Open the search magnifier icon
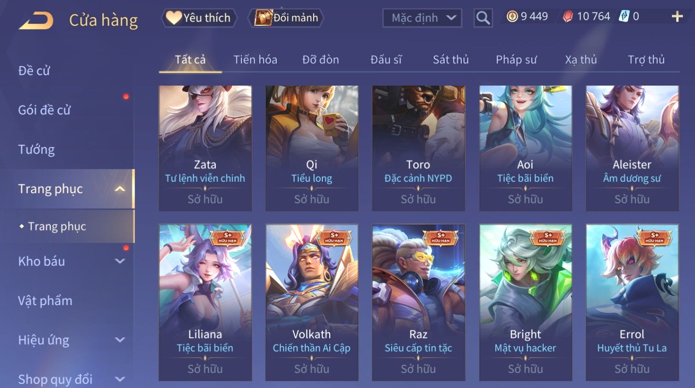This screenshot has height=388, width=695. coord(483,18)
